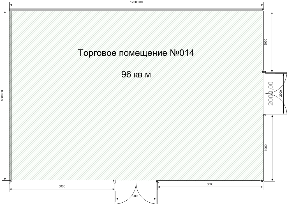Click the right-side double door swing symbol
287x204 pixels.
(276, 93)
